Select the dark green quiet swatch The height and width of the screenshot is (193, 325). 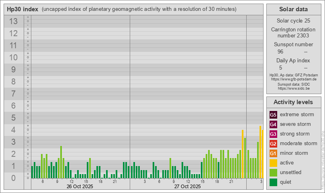[273, 182]
